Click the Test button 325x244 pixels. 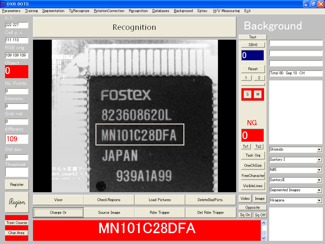pos(253,37)
